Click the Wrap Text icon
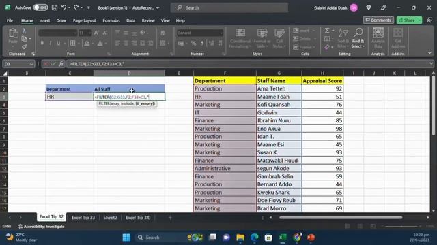This screenshot has height=245, width=437. [163, 33]
